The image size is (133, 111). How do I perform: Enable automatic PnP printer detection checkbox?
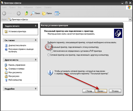[52, 51]
